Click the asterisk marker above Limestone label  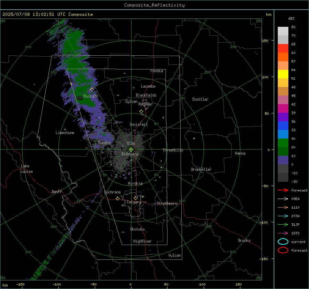coord(65,130)
